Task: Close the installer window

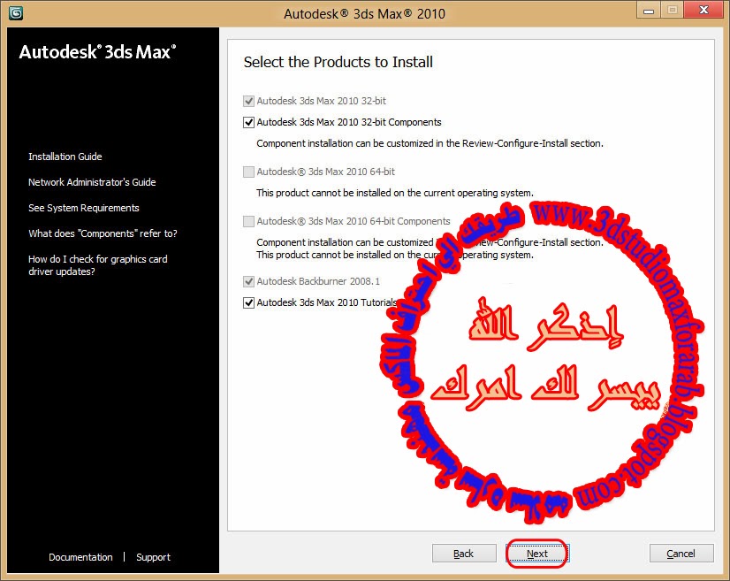Action: click(703, 11)
